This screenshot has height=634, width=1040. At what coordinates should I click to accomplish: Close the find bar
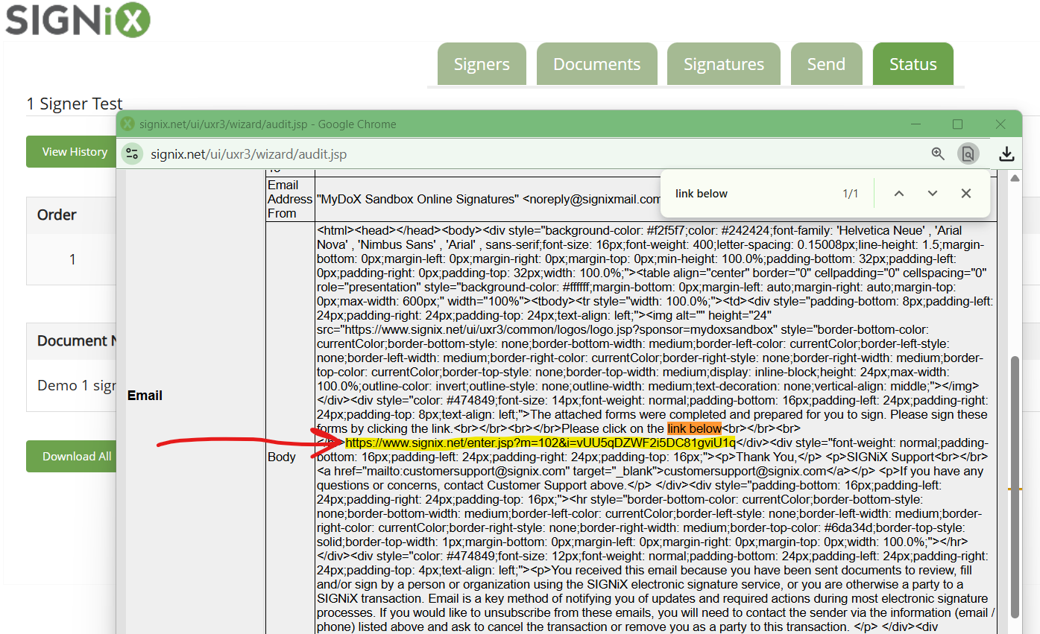(x=966, y=194)
